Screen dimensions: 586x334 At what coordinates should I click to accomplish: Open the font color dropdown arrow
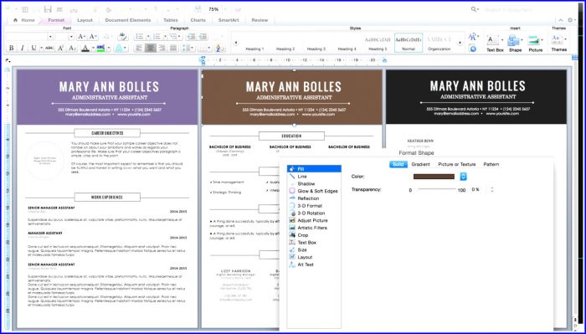click(93, 48)
